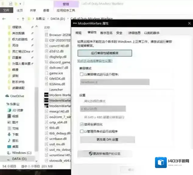
Task: Click 更改高 DPI 设置 button
Action: [107, 139]
